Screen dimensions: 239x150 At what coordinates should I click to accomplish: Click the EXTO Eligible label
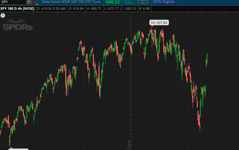pos(164,2)
